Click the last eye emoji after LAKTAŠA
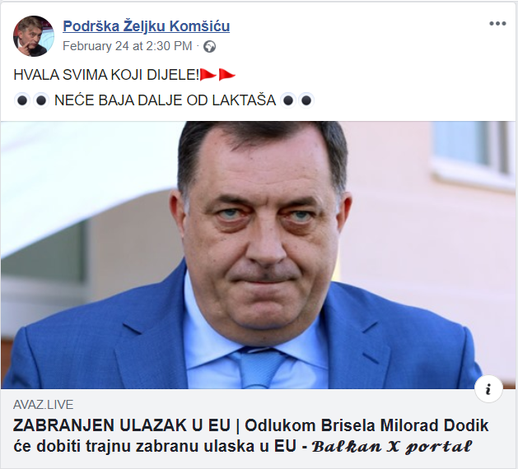The height and width of the screenshot is (469, 518). coord(306,100)
